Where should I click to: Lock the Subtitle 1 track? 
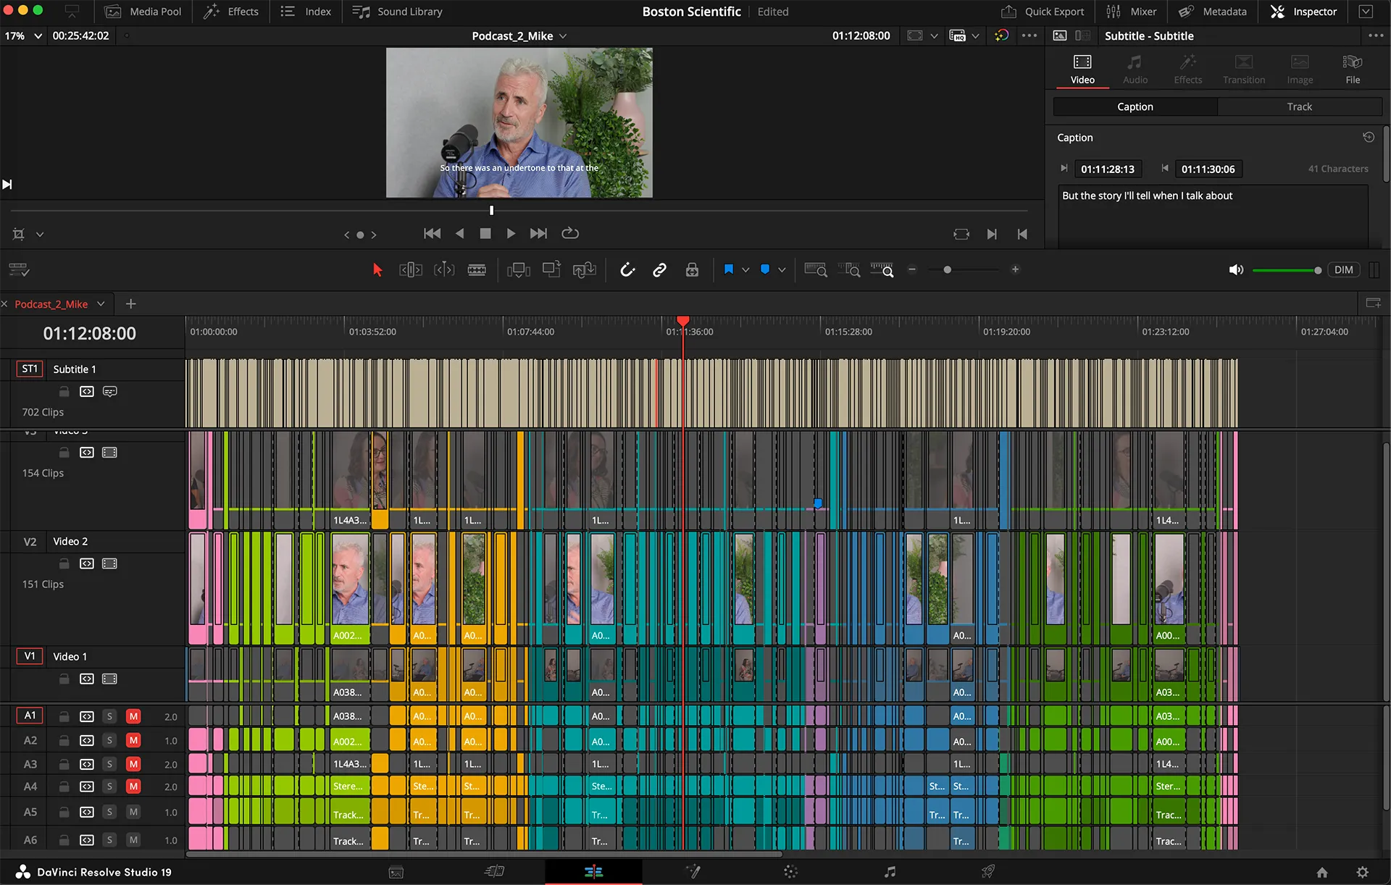[x=64, y=391]
